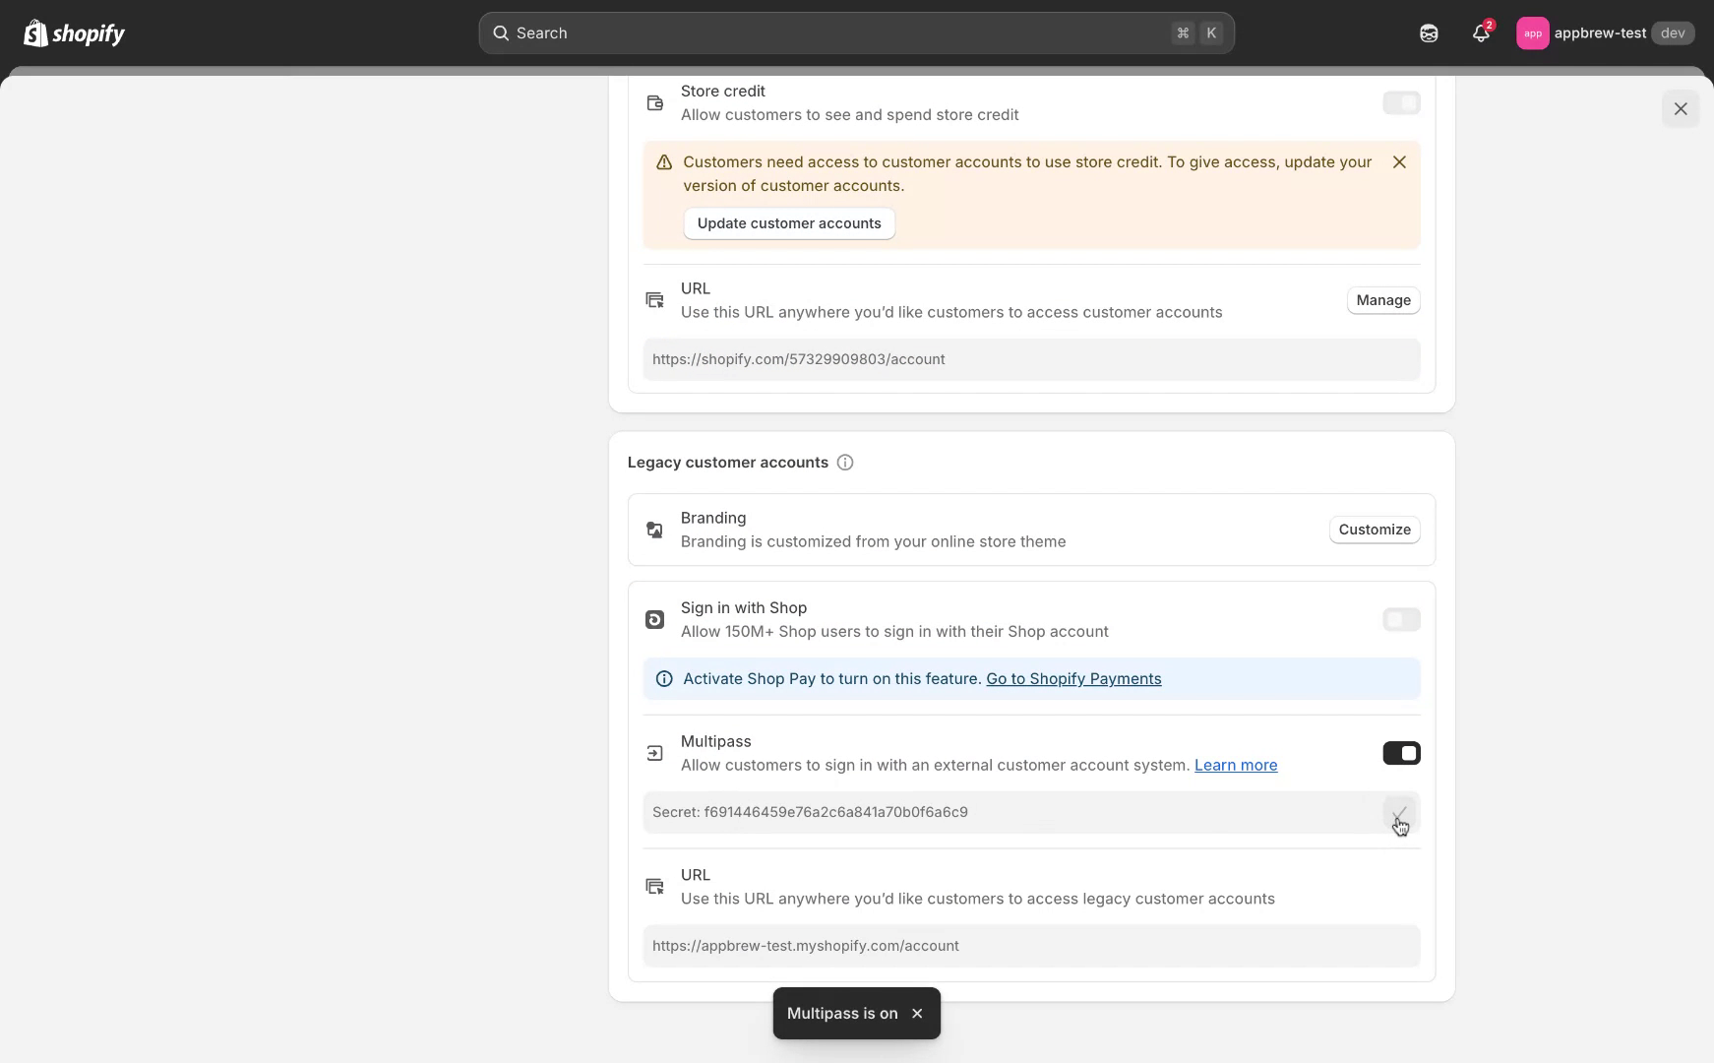
Task: Open the Go to Shopify Payments link
Action: 1073,679
